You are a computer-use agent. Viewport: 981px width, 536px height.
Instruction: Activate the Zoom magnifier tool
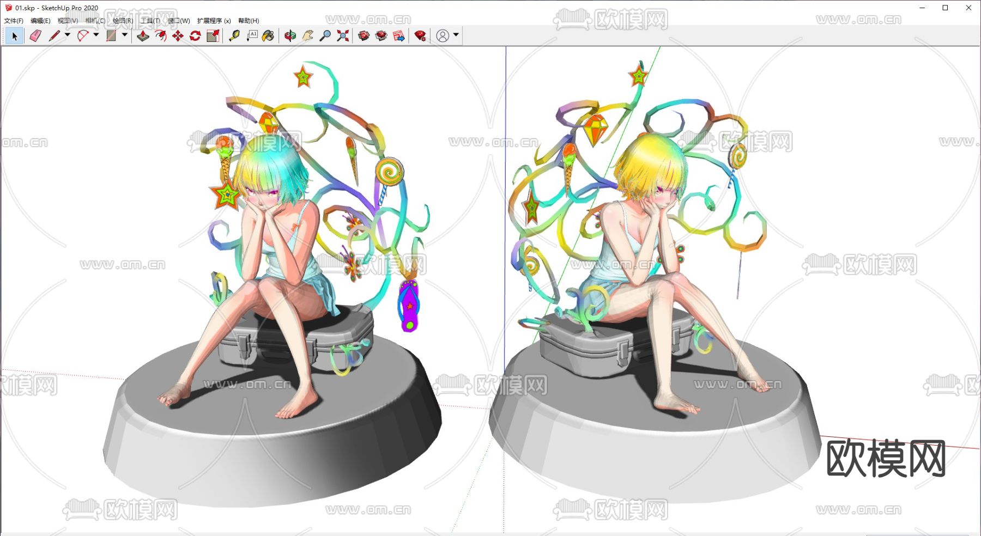click(325, 36)
